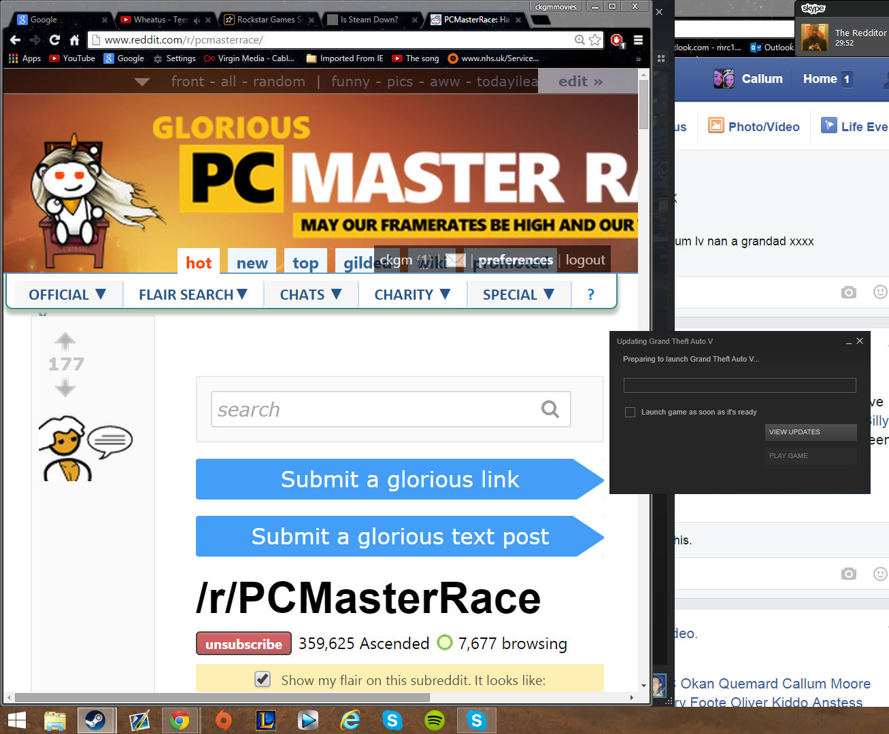Select the 'top' sorting tab
This screenshot has width=889, height=734.
coord(305,262)
